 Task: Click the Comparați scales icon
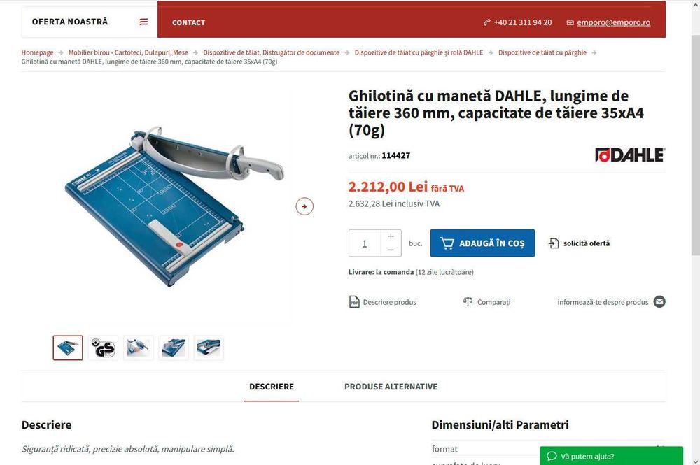[468, 302]
